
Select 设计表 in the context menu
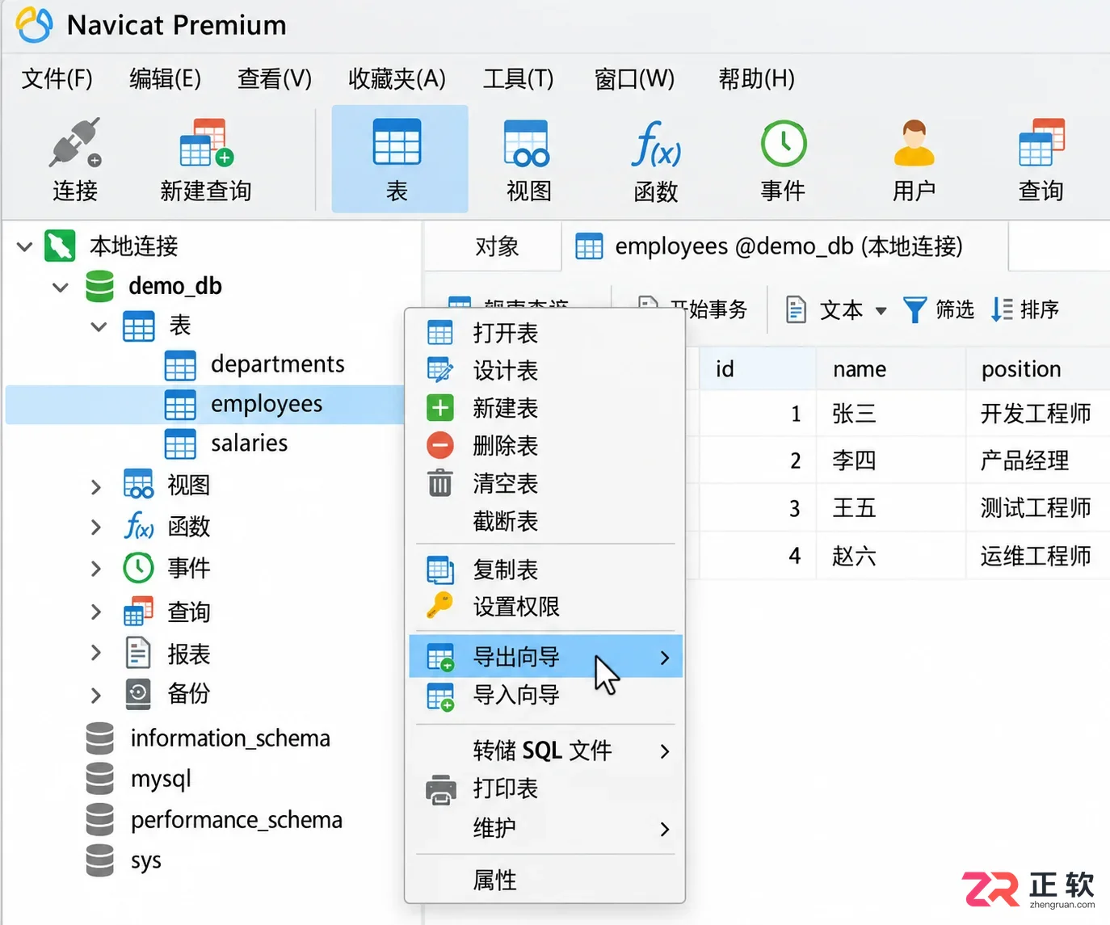coord(546,371)
